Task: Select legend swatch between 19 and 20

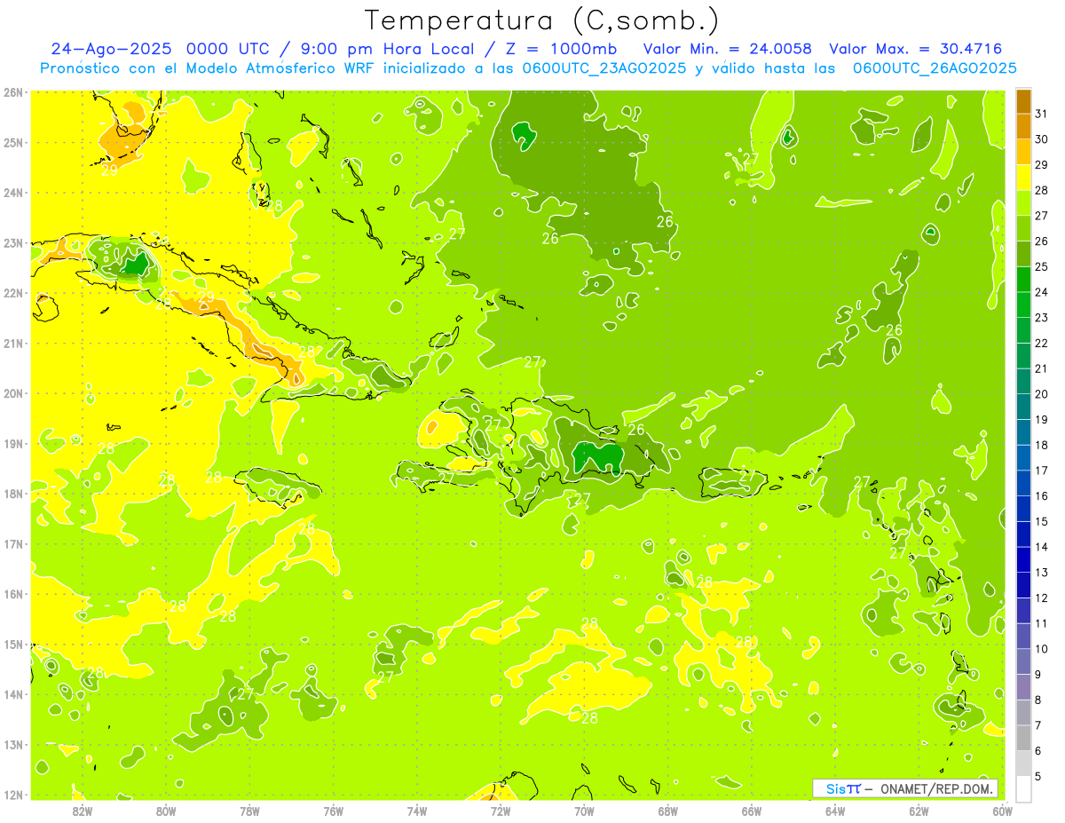Action: click(x=1023, y=407)
